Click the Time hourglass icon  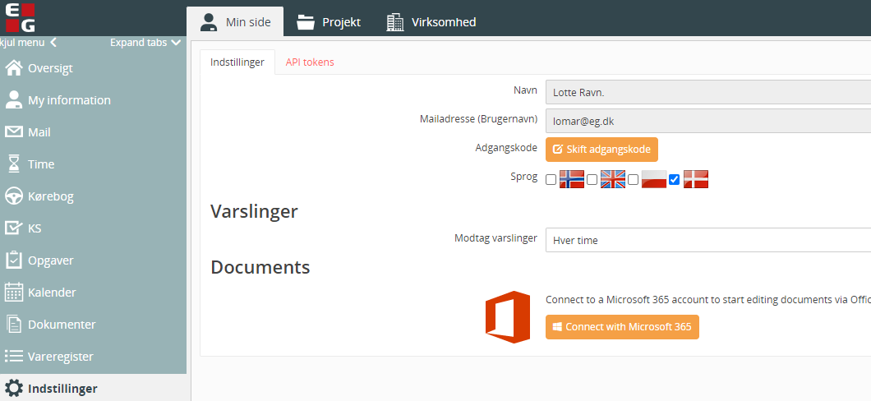tap(14, 164)
